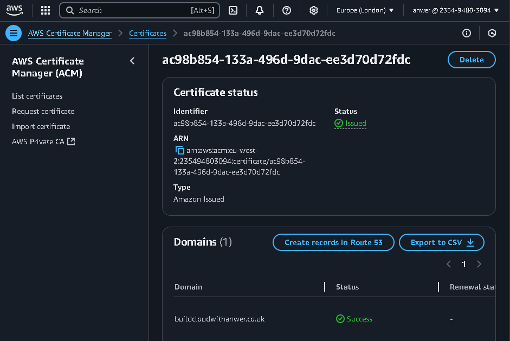Click the Status column header in Domains
The height and width of the screenshot is (341, 510).
click(347, 287)
